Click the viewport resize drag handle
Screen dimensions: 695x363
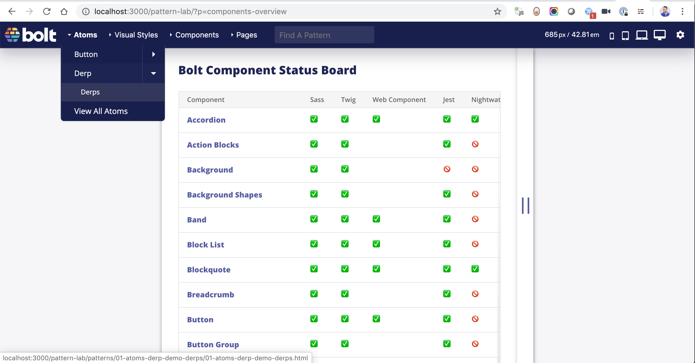click(525, 205)
